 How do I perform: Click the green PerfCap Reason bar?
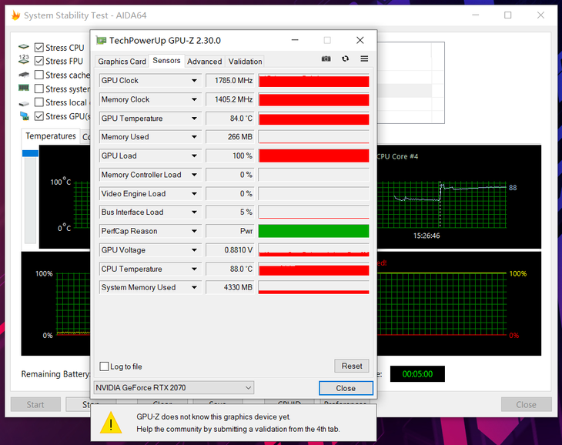pos(313,231)
